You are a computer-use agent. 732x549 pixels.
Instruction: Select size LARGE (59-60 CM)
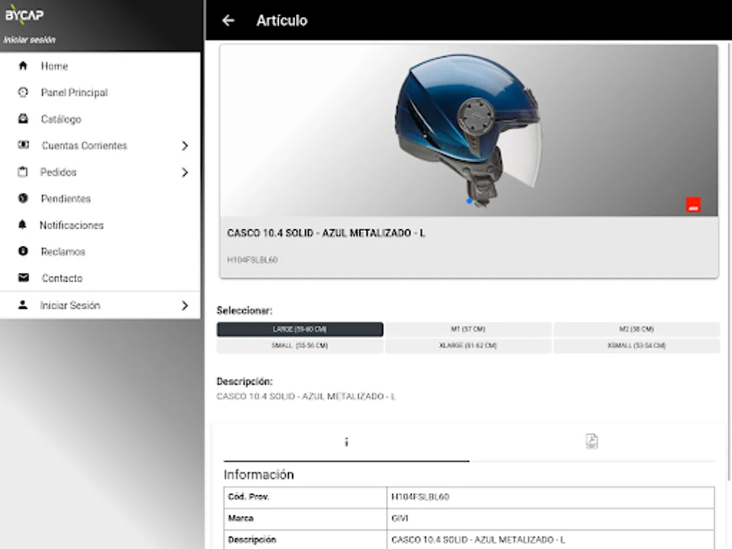coord(300,329)
